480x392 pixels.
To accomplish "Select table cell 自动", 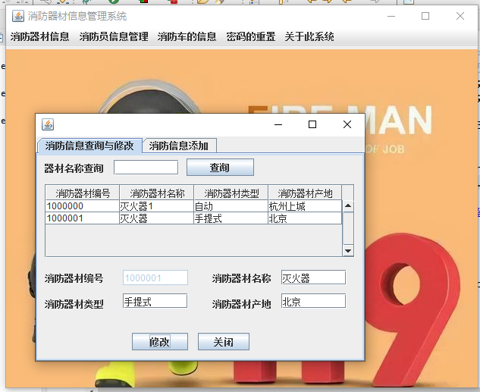I will [x=231, y=206].
